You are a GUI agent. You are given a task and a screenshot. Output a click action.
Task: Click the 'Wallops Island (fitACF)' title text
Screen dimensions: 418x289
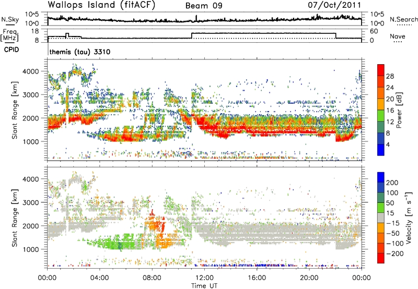pyautogui.click(x=101, y=5)
